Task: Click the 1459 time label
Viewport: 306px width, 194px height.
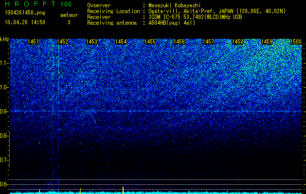Action: [x=267, y=42]
